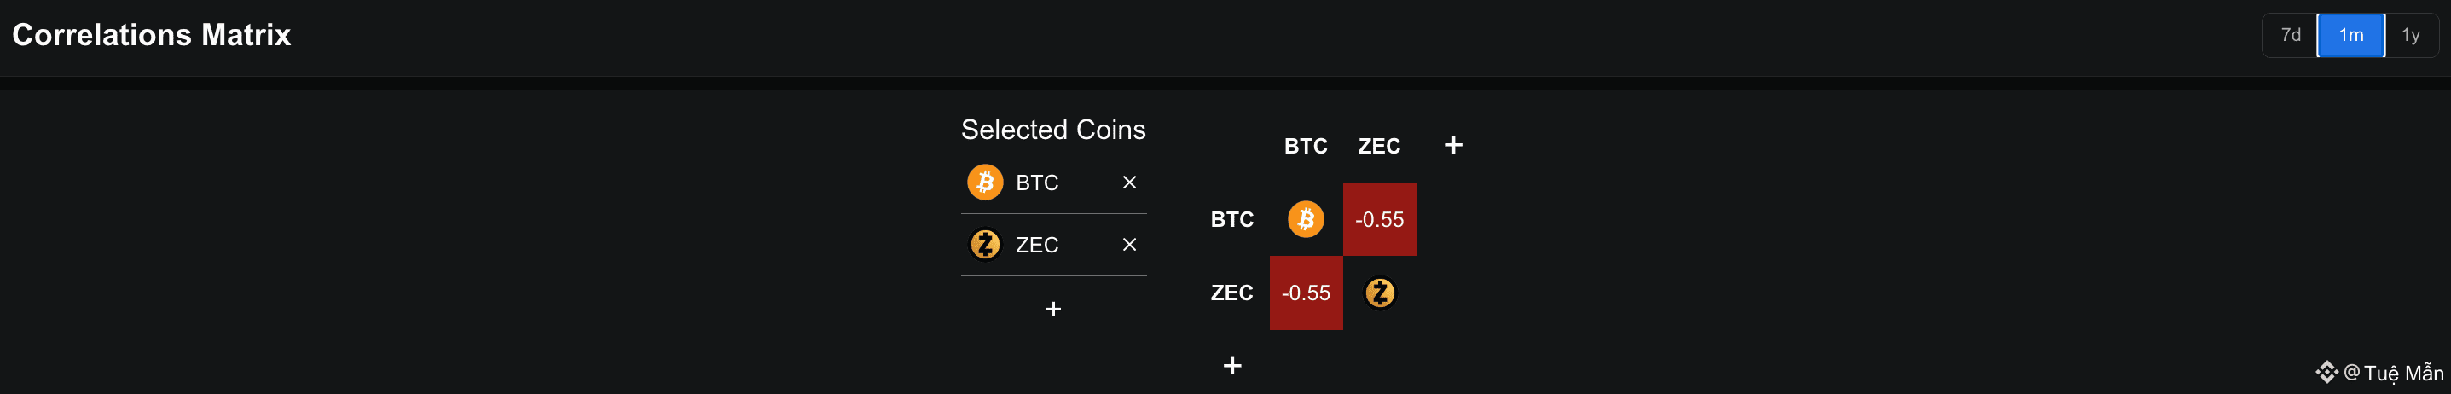Screen dimensions: 2451x394
Task: Click the BTC name in Selected Coins
Action: (1036, 183)
